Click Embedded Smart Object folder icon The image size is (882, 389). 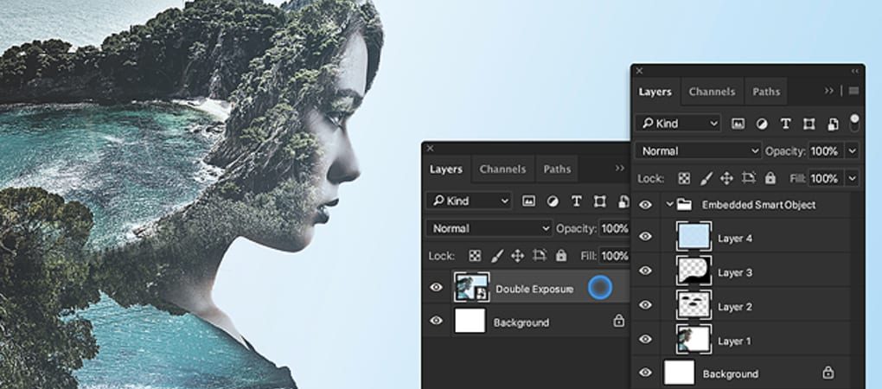pyautogui.click(x=683, y=205)
